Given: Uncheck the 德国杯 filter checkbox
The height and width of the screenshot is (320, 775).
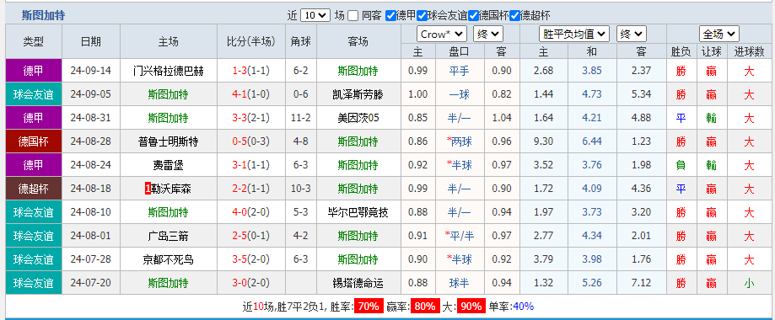Looking at the screenshot, I should tap(473, 15).
